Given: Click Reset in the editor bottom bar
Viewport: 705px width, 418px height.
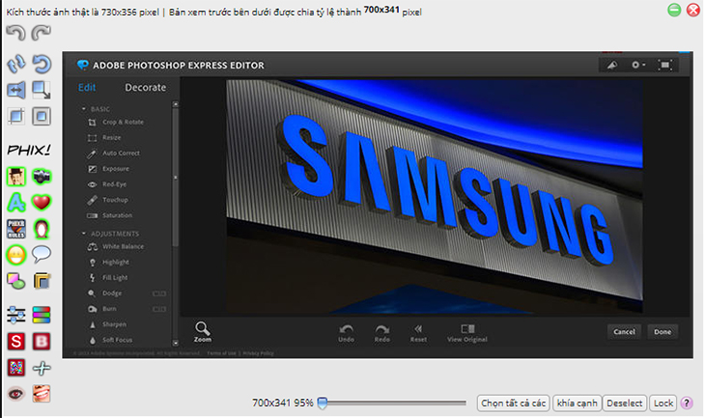Looking at the screenshot, I should coord(418,333).
